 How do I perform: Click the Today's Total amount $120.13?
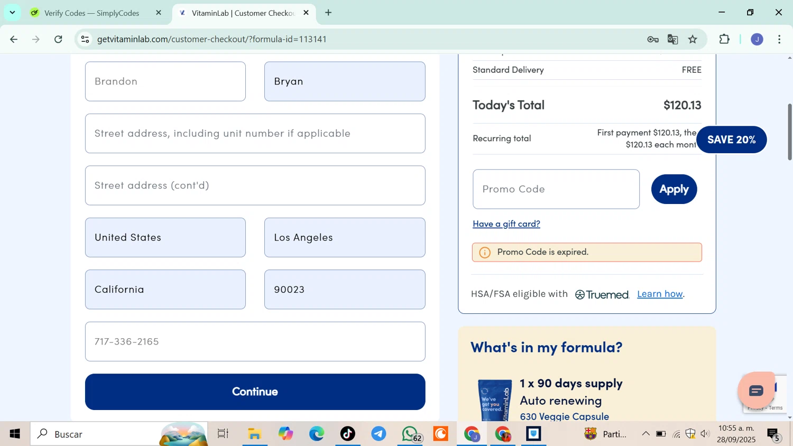683,105
